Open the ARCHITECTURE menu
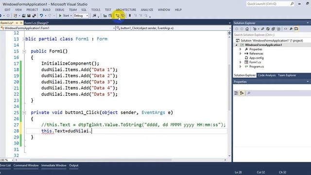311x175 pixels. 126,10
